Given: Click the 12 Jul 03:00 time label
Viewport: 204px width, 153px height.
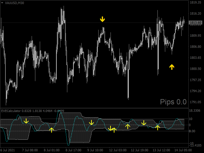Looking at the screenshot, I should click(x=118, y=150).
